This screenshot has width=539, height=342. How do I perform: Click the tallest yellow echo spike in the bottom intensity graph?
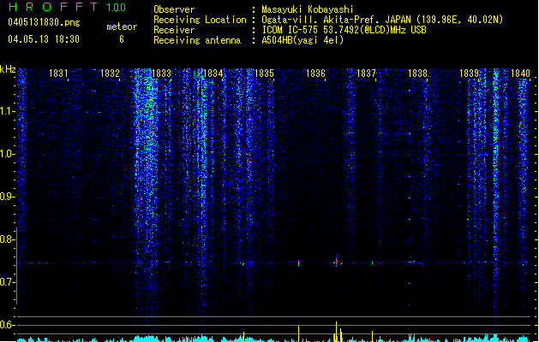coord(336,332)
